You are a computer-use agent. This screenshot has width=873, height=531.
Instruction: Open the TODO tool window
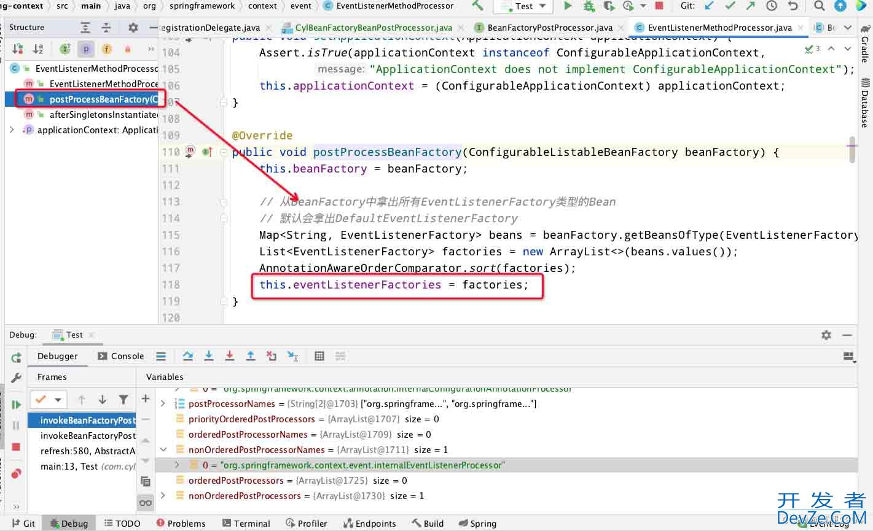[122, 524]
